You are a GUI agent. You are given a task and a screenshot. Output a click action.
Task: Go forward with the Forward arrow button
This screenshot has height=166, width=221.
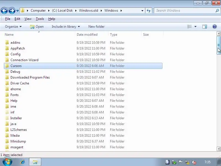click(12, 11)
